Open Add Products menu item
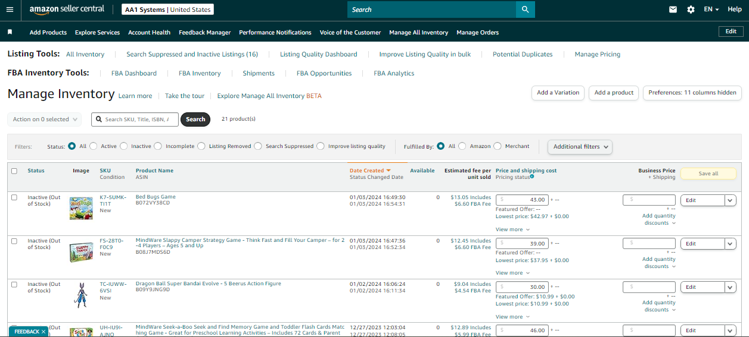 [x=48, y=32]
